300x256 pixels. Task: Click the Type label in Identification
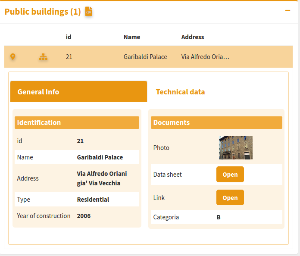pyautogui.click(x=24, y=200)
